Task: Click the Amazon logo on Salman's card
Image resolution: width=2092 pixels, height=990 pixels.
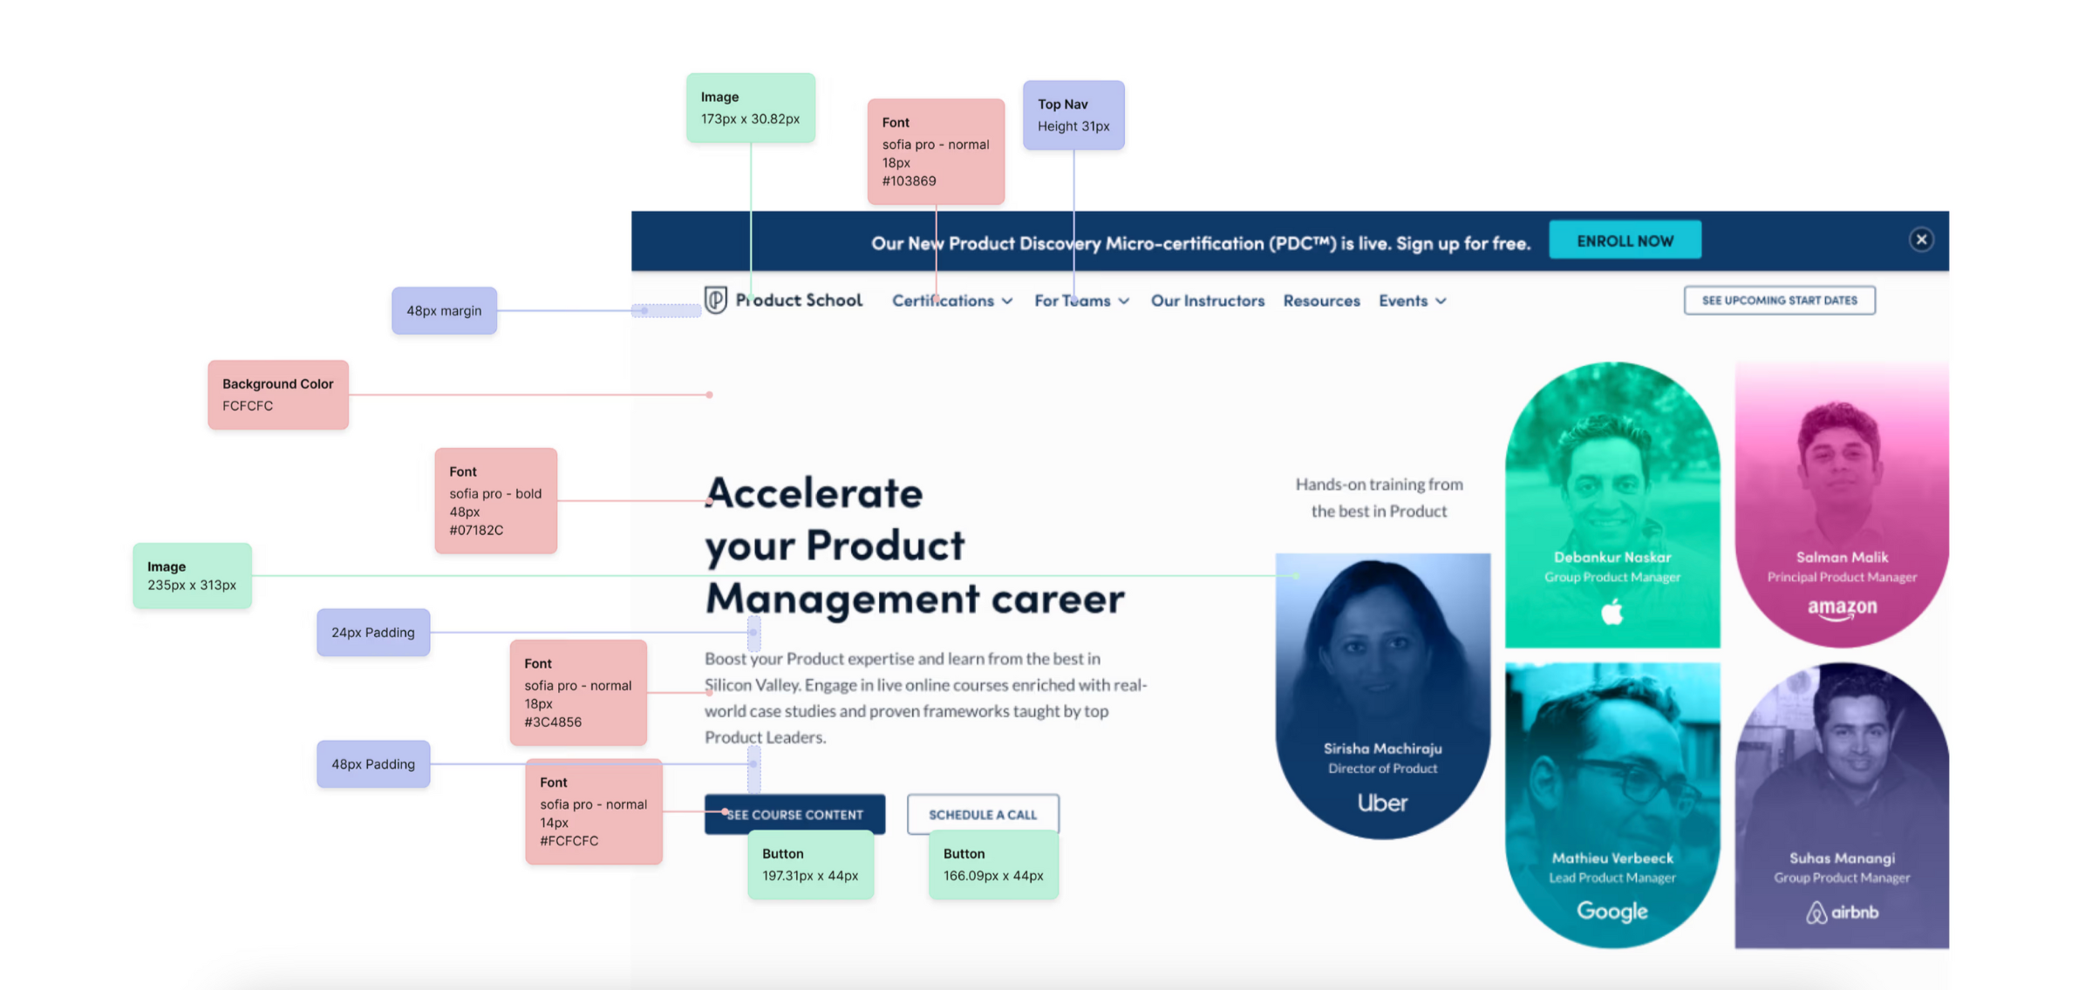Action: (x=1841, y=608)
